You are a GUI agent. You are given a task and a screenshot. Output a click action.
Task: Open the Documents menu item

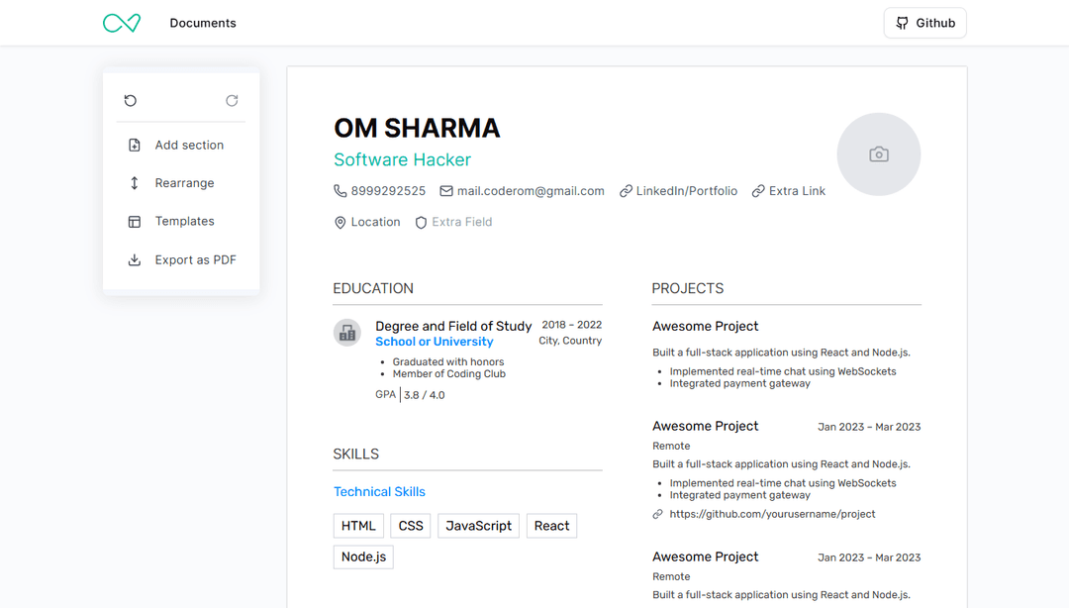[x=203, y=23]
